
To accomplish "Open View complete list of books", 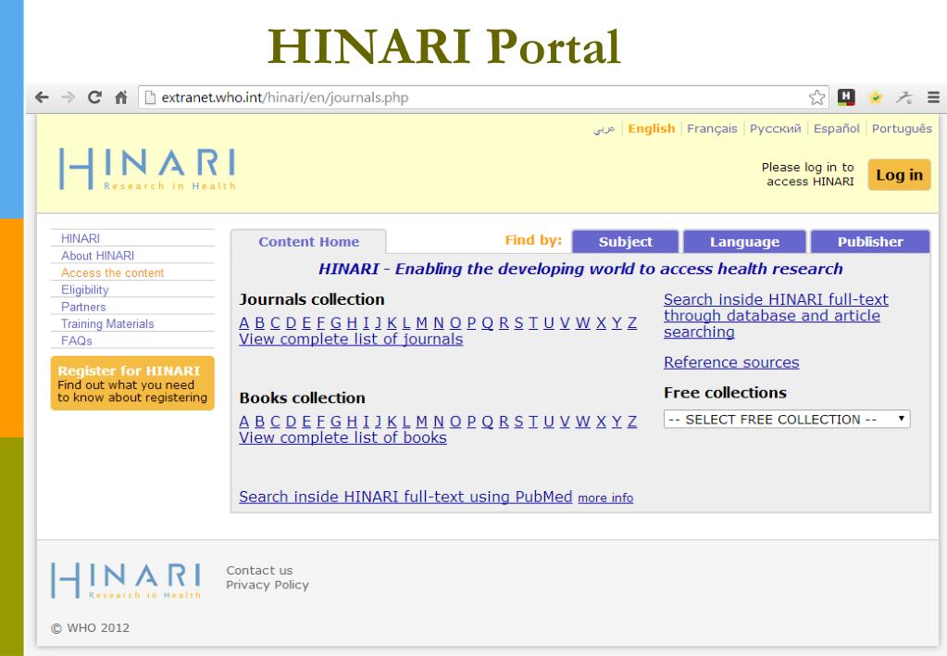I will [x=343, y=437].
